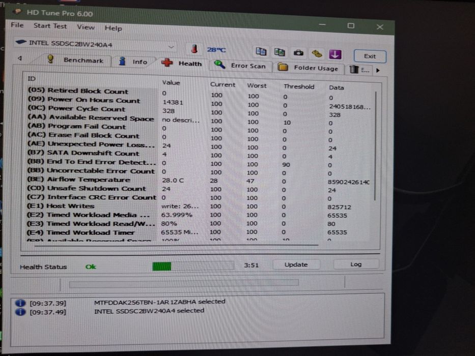Click the horizontal scrollbar under the attribute list

(176, 246)
